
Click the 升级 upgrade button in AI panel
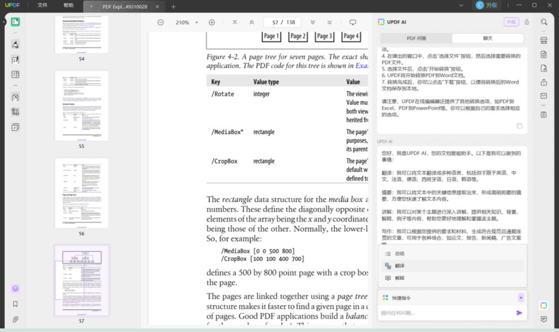coord(511,22)
